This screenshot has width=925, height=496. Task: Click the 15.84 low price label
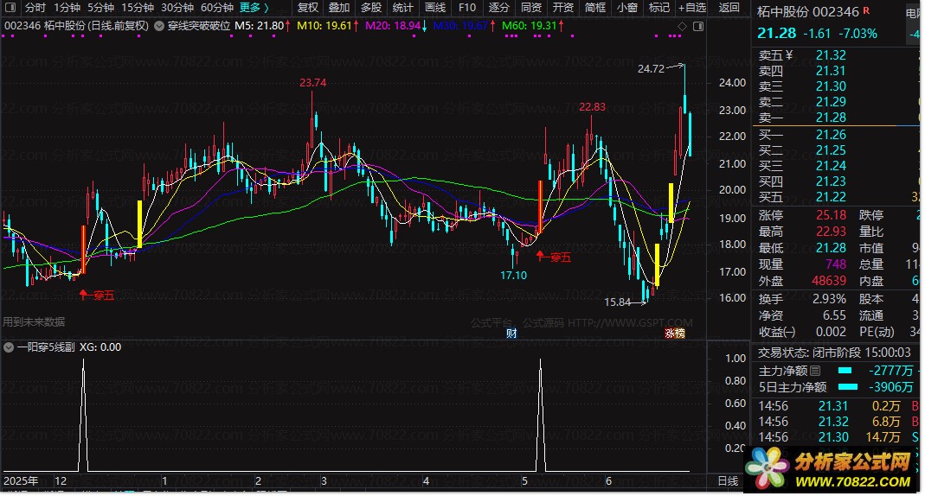(617, 302)
